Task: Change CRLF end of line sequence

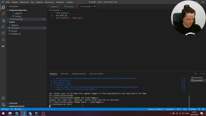Action: click(185, 109)
